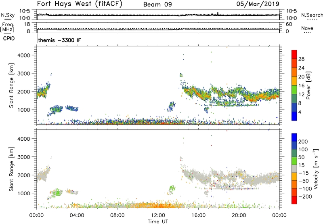Click 'Slant Range [km]' label of the velocity panel
Screen dimensions: 323x224
pyautogui.click(x=11, y=169)
